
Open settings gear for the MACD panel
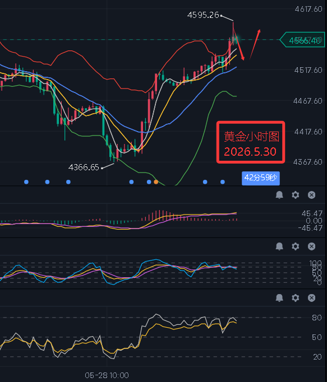296,195
